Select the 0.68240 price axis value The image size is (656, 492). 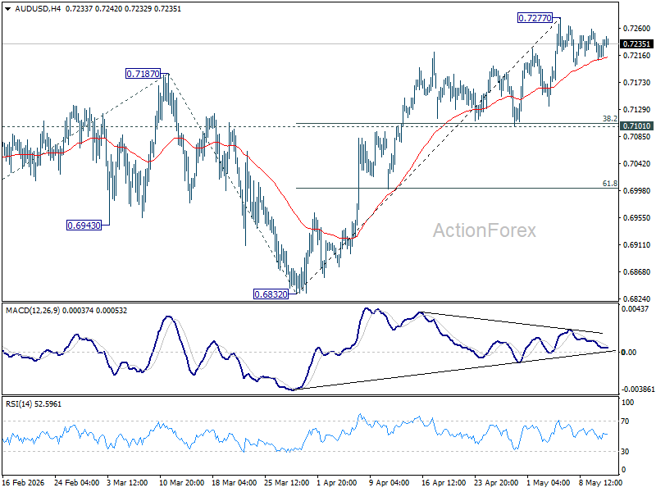pyautogui.click(x=637, y=298)
